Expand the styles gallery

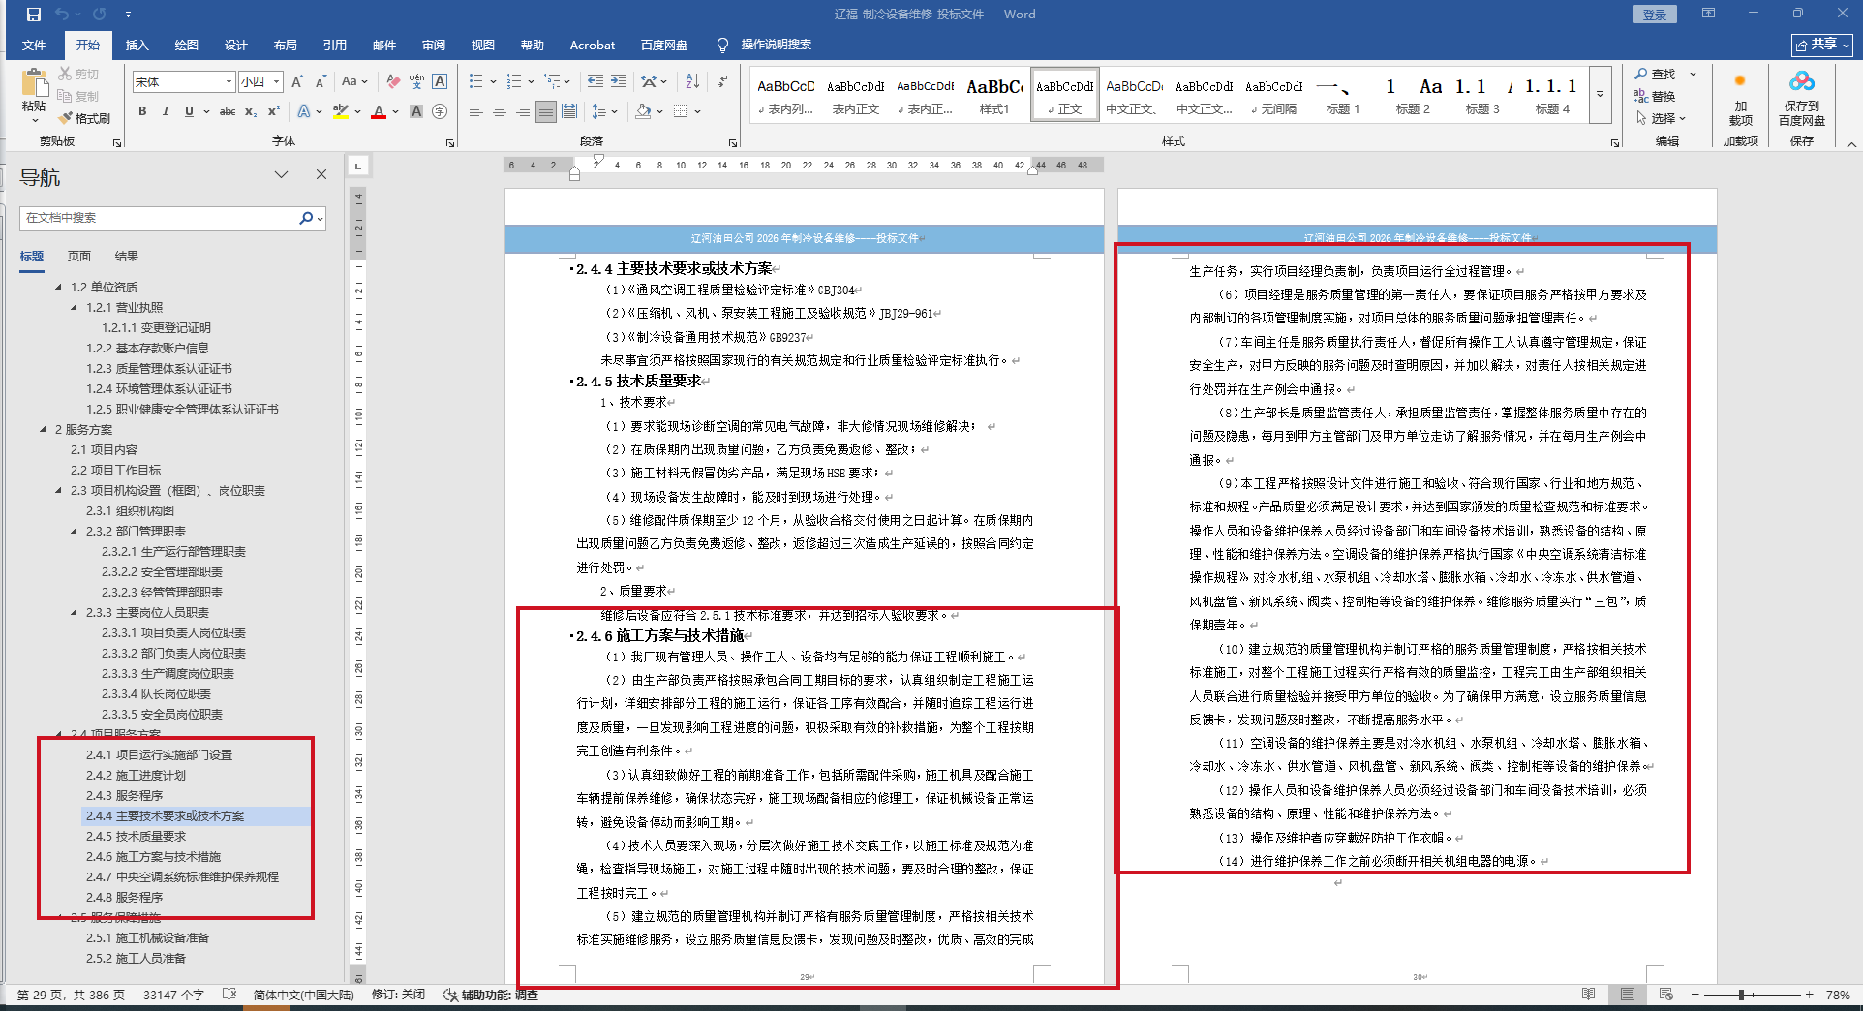pyautogui.click(x=1600, y=95)
